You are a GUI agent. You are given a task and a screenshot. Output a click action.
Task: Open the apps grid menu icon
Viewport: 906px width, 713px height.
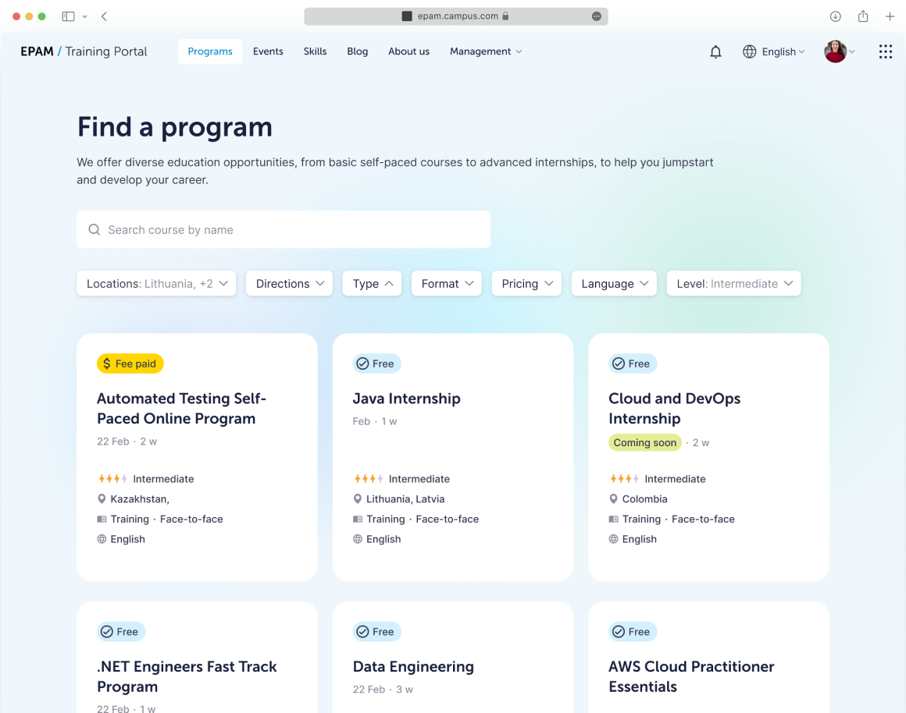[x=885, y=52]
